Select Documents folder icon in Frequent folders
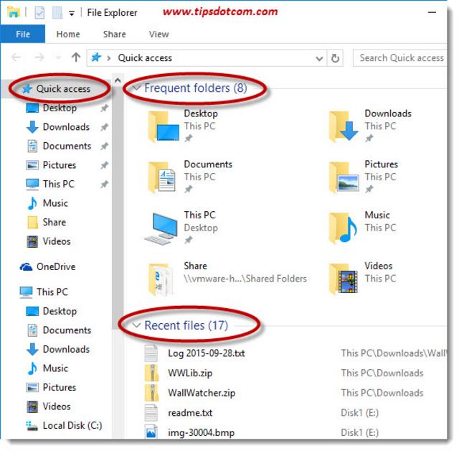 pos(162,177)
